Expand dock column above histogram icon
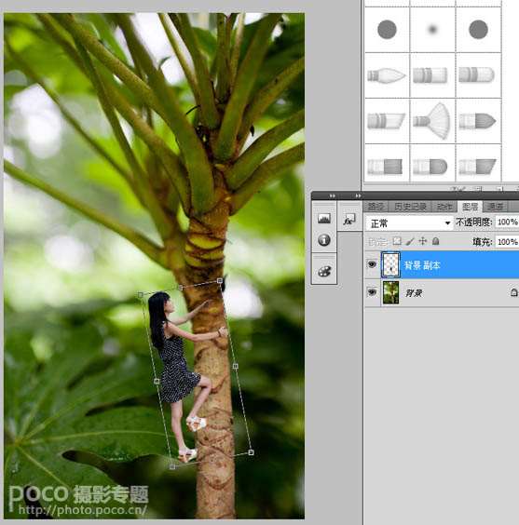519x525 pixels. point(332,195)
